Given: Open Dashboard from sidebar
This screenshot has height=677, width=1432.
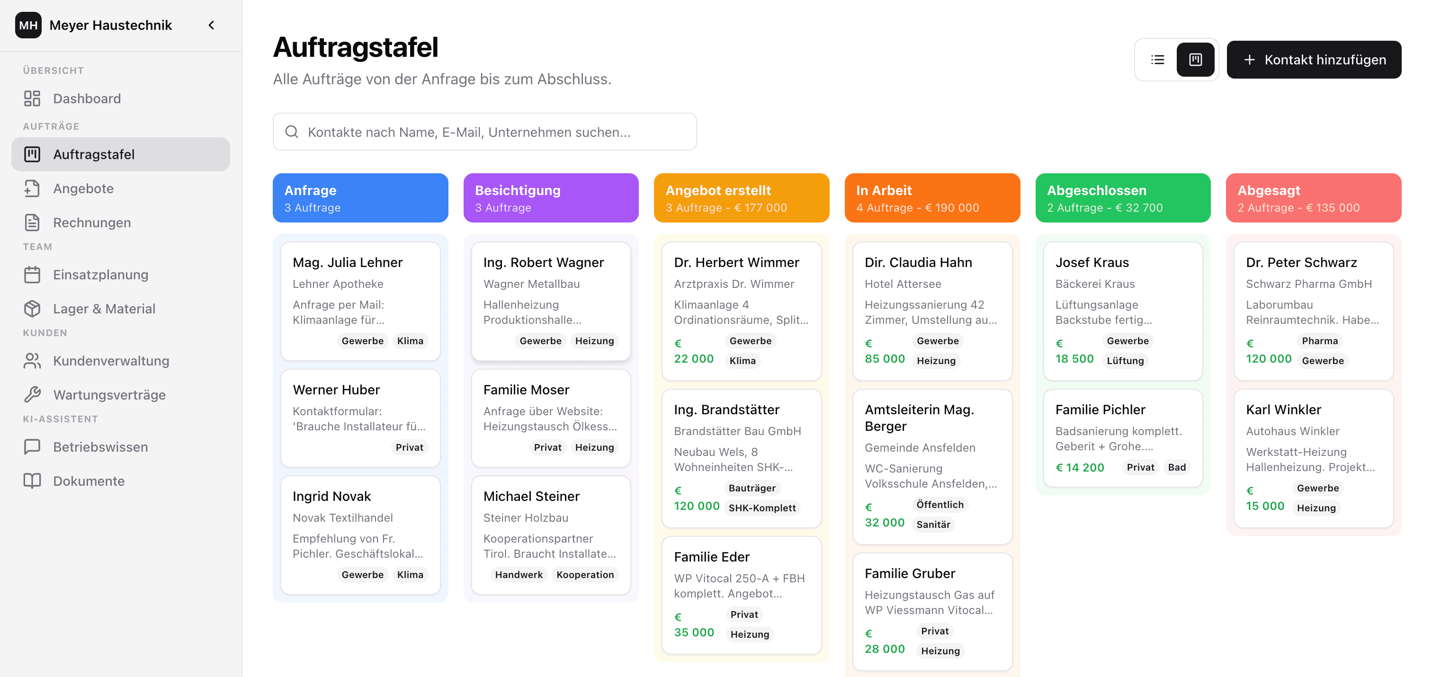Looking at the screenshot, I should click(121, 98).
